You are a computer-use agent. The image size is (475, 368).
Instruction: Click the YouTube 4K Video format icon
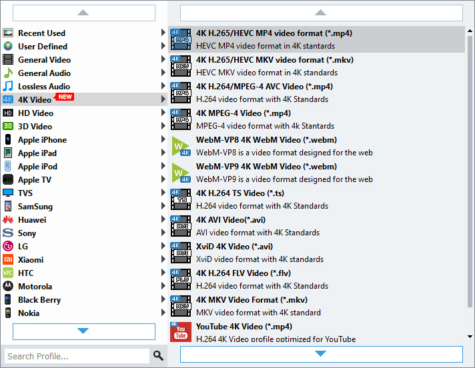click(181, 332)
